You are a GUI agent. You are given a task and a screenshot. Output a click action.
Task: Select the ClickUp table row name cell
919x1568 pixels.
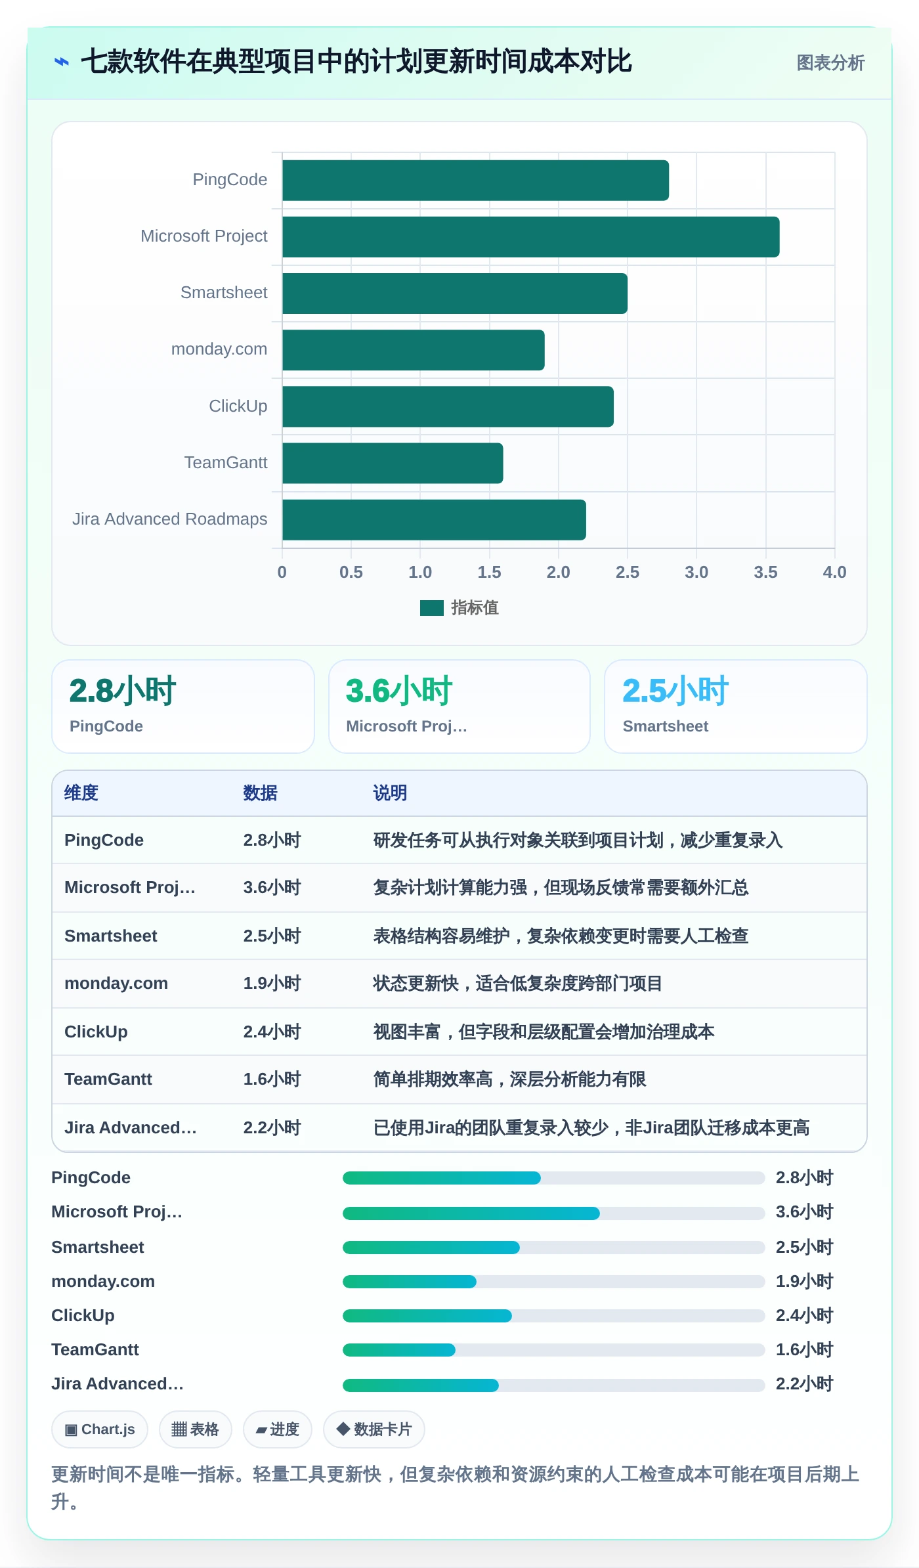(x=96, y=1032)
